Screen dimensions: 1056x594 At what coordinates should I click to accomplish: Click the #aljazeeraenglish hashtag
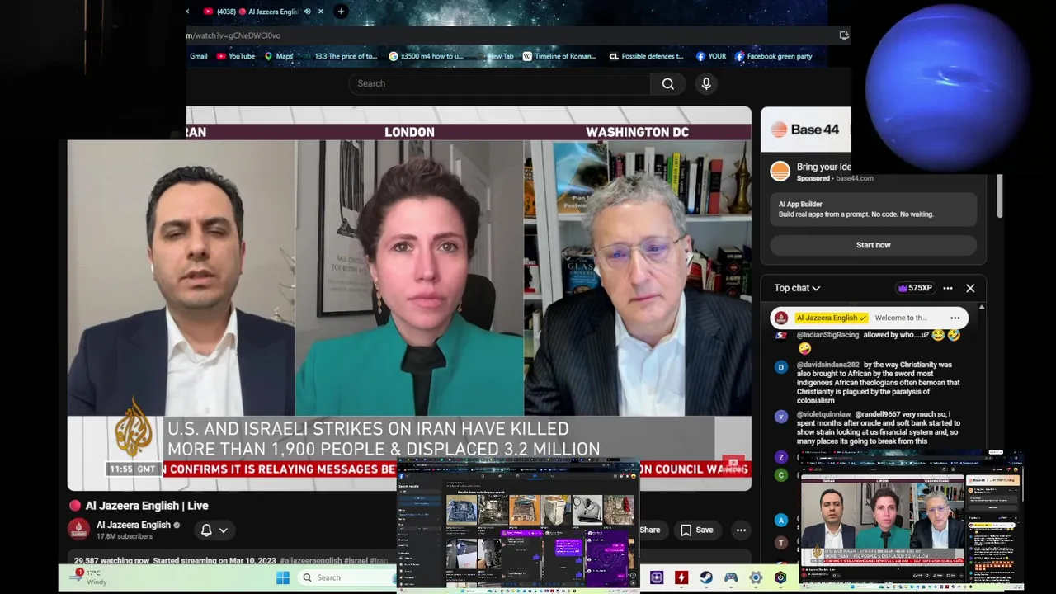coord(310,561)
